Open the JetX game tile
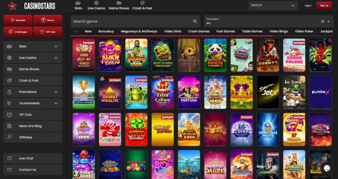 pyautogui.click(x=268, y=92)
